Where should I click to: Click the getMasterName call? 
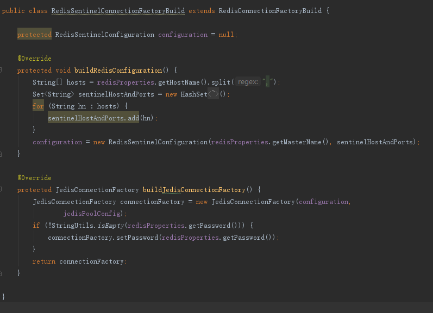point(297,142)
